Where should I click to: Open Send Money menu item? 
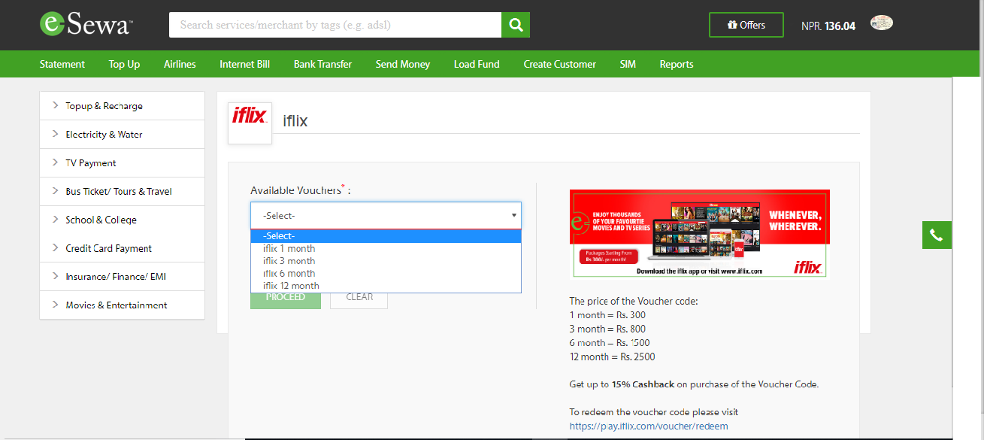tap(403, 64)
